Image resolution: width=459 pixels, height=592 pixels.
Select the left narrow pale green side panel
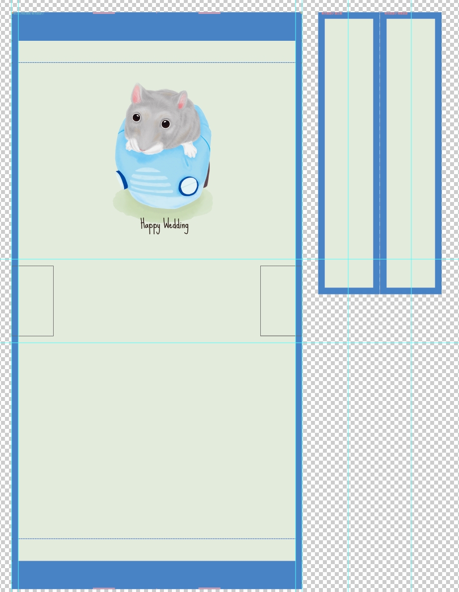click(x=349, y=153)
